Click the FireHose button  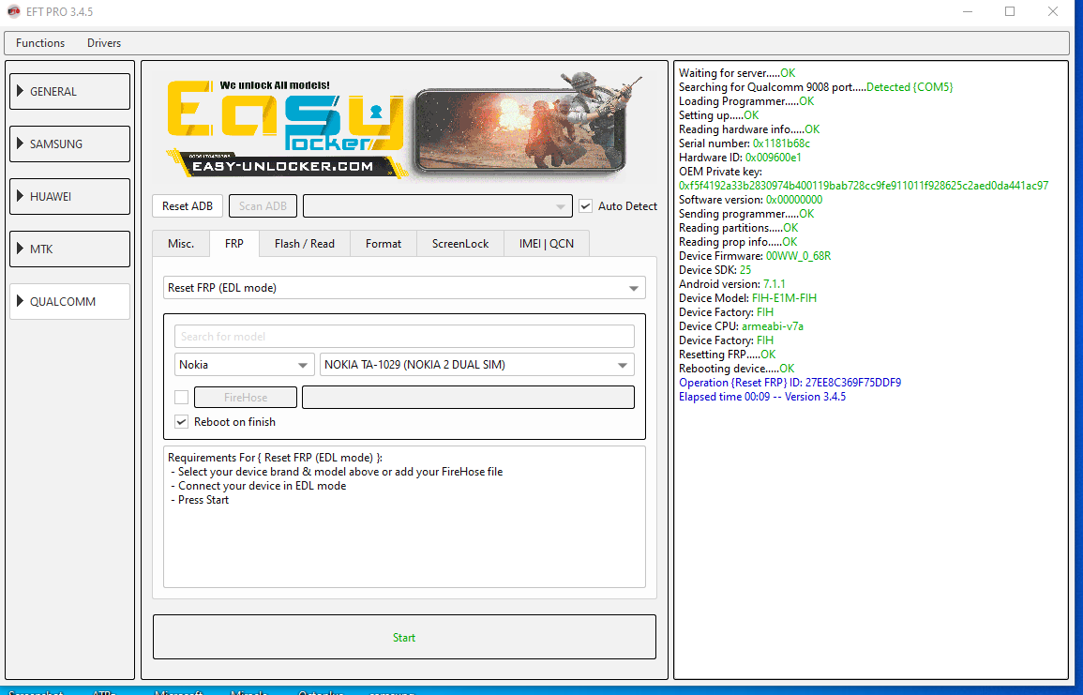[245, 398]
